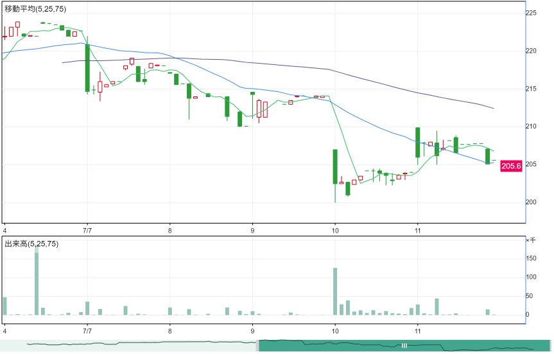554x354 pixels.
Task: Click the 8 date label on the volume chart axis
Action: [170, 331]
